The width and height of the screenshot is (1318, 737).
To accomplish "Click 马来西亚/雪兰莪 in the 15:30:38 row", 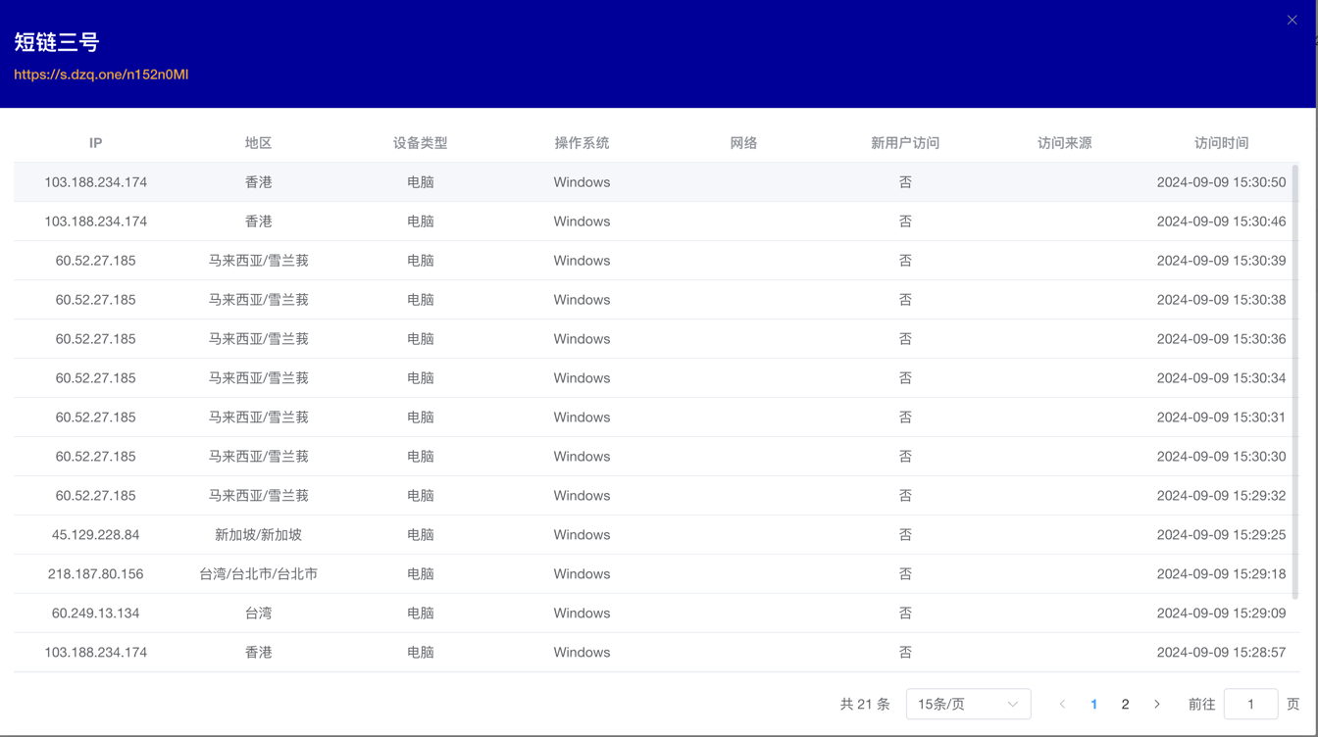I will coord(258,300).
